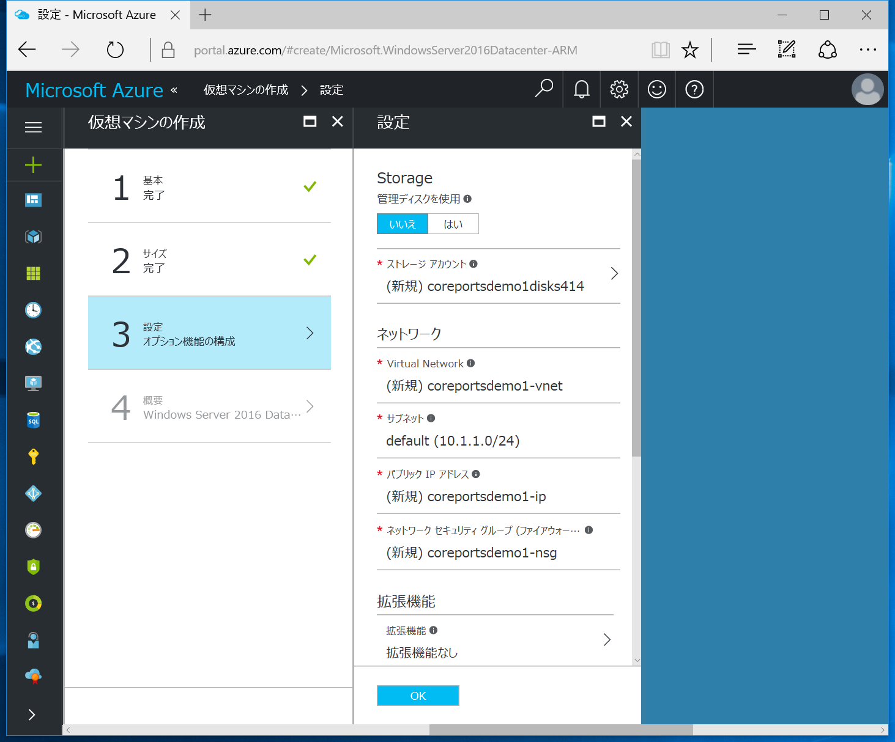Image resolution: width=895 pixels, height=742 pixels.
Task: Click info icon beside Virtual Network
Action: pyautogui.click(x=470, y=363)
